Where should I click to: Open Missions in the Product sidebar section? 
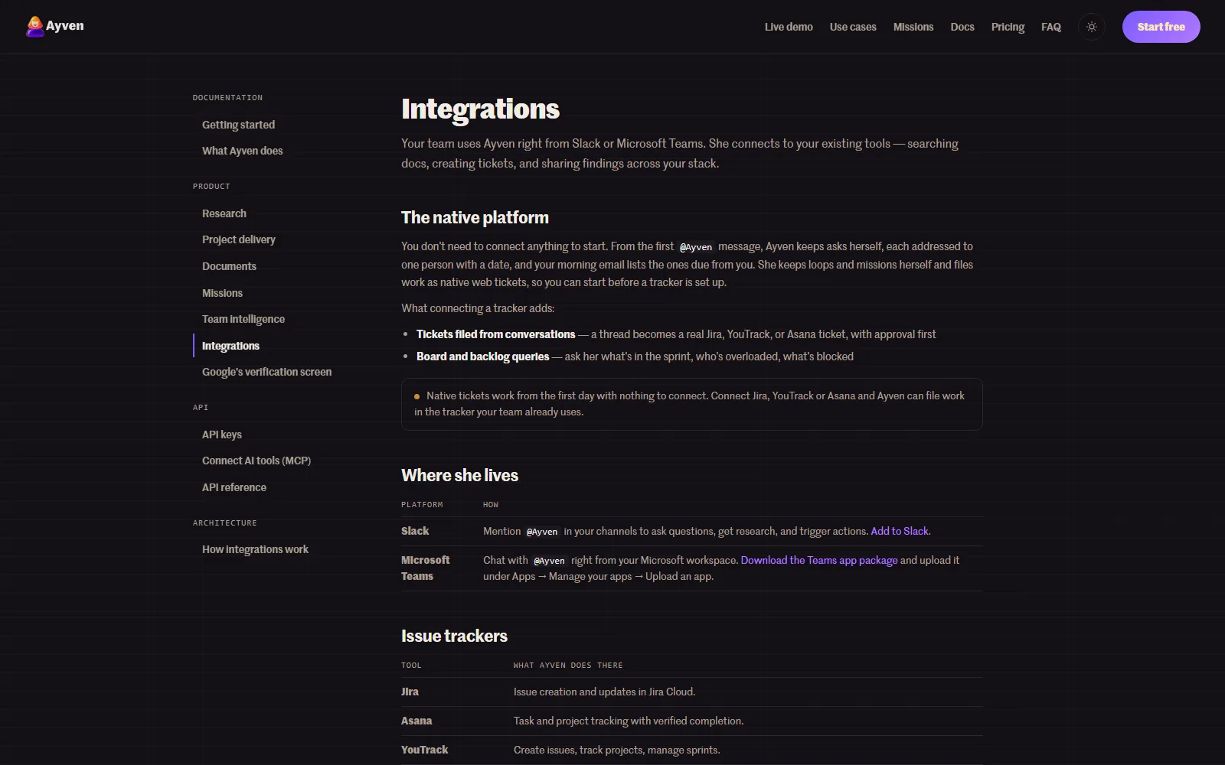(x=222, y=293)
